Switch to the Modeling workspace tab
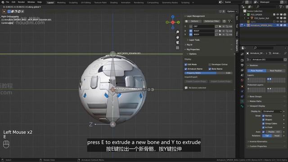 click(61, 3)
